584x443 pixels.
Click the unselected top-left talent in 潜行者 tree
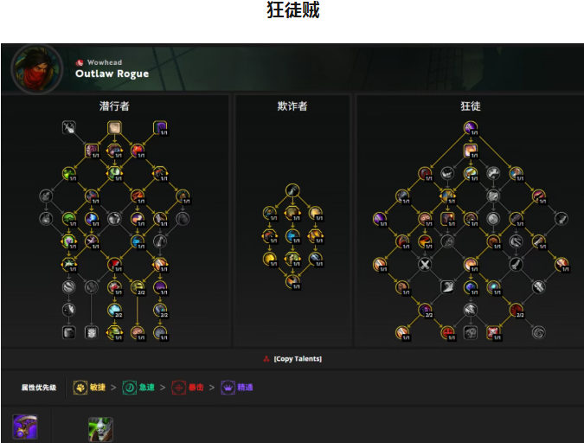tap(69, 128)
